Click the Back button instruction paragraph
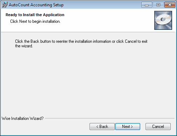 [81, 43]
